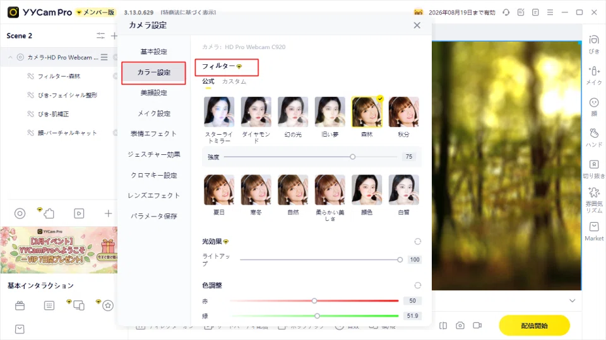Open the 美顔設定 section
The width and height of the screenshot is (606, 340).
tap(153, 93)
